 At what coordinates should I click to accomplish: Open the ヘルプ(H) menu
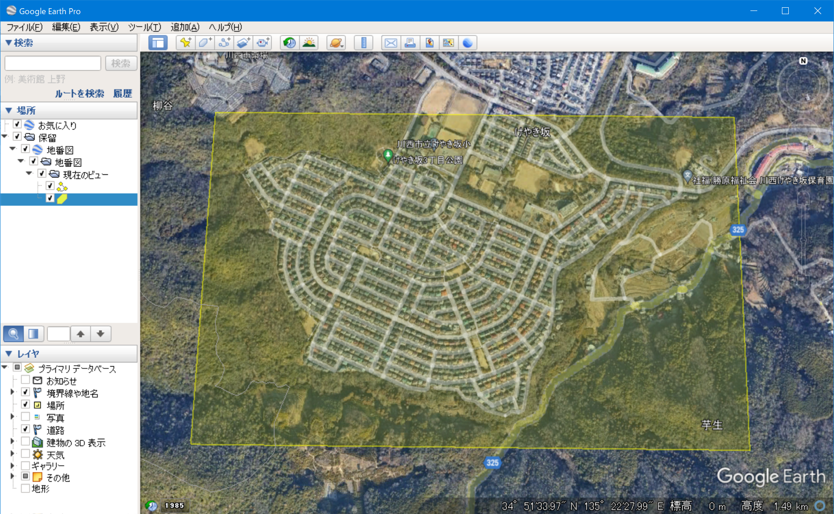click(x=226, y=27)
